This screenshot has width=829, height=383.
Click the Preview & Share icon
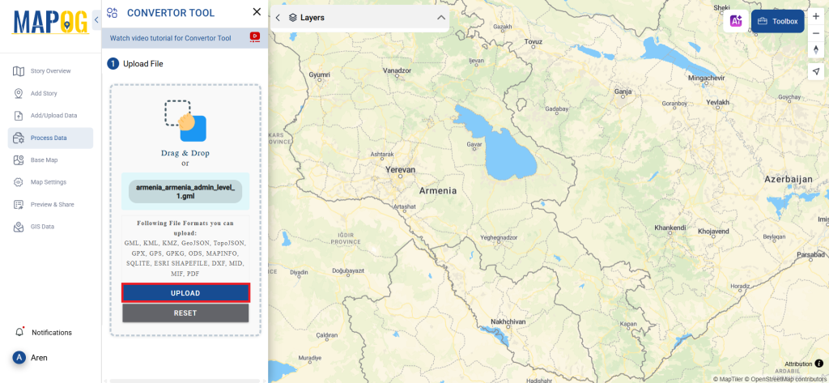point(19,204)
